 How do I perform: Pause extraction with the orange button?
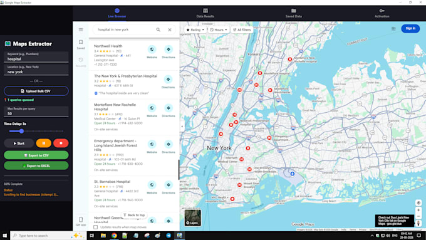click(43, 143)
